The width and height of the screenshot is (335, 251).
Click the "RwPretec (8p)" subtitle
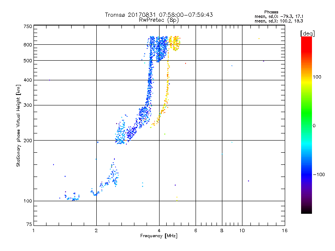pyautogui.click(x=159, y=20)
